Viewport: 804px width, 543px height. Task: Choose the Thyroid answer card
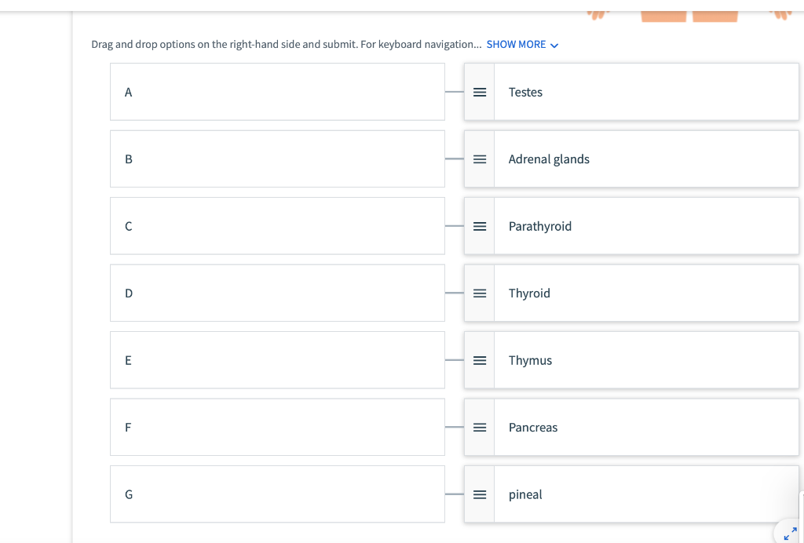(x=644, y=293)
